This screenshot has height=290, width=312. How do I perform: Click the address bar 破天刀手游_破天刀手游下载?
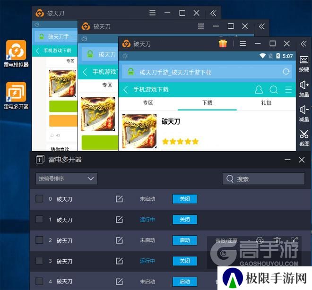[207, 72]
